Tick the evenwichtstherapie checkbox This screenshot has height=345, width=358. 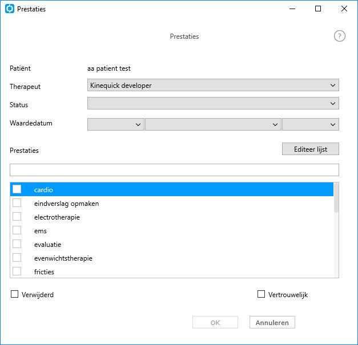pos(17,257)
